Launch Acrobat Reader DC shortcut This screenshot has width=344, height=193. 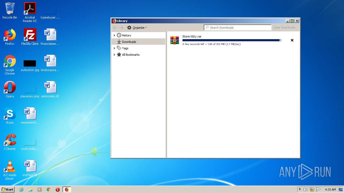tap(30, 12)
